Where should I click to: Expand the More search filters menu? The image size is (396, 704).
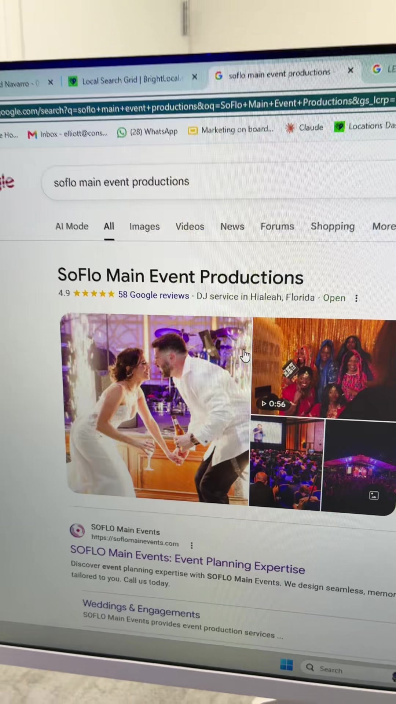point(384,226)
